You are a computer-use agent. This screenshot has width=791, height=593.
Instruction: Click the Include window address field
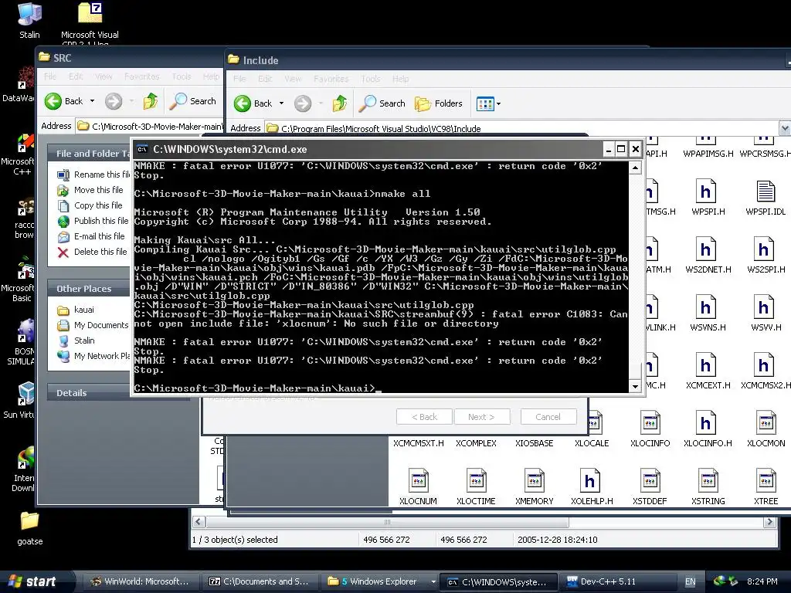(522, 128)
